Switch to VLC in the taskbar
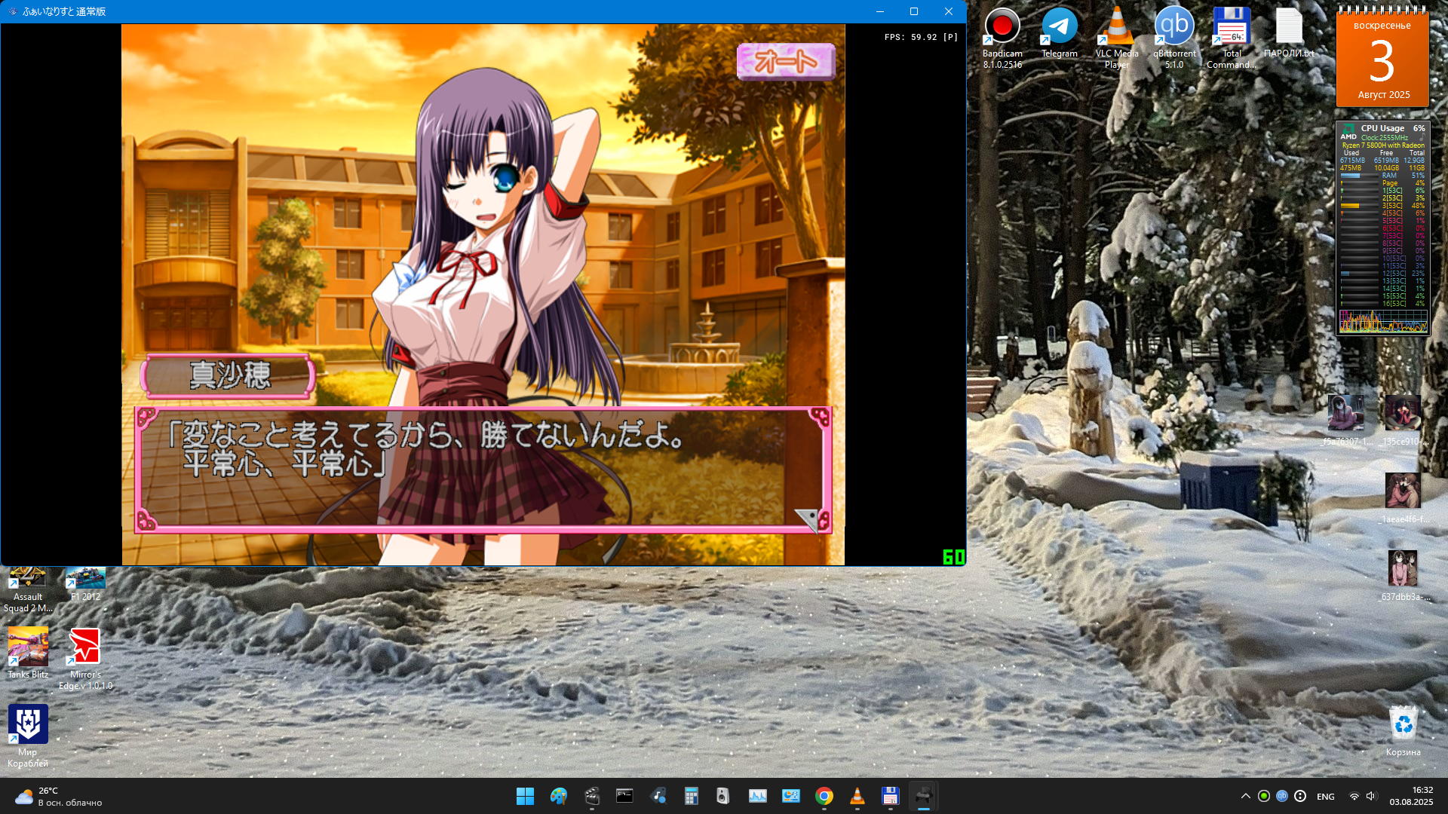This screenshot has width=1448, height=814. click(857, 796)
